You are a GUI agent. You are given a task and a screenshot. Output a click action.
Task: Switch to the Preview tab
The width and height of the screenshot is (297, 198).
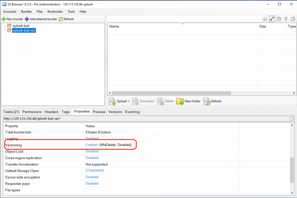pyautogui.click(x=99, y=112)
